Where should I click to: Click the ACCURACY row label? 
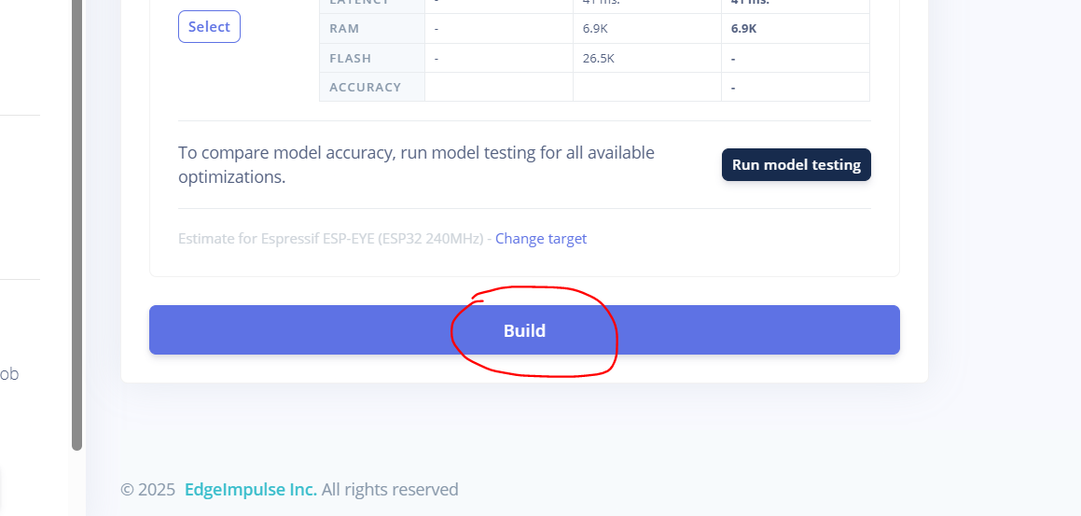coord(366,87)
